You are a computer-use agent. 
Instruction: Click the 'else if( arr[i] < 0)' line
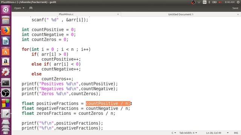(x=56, y=64)
